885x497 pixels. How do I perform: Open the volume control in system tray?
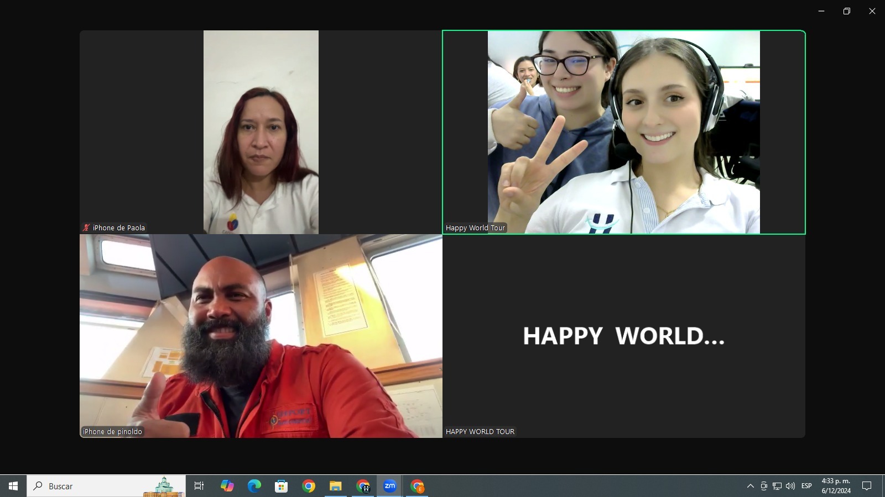790,486
